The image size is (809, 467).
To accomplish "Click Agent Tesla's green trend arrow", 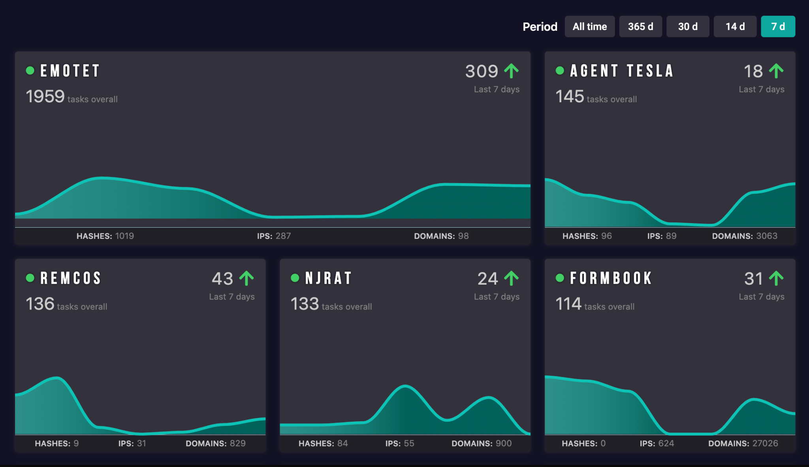I will [776, 71].
